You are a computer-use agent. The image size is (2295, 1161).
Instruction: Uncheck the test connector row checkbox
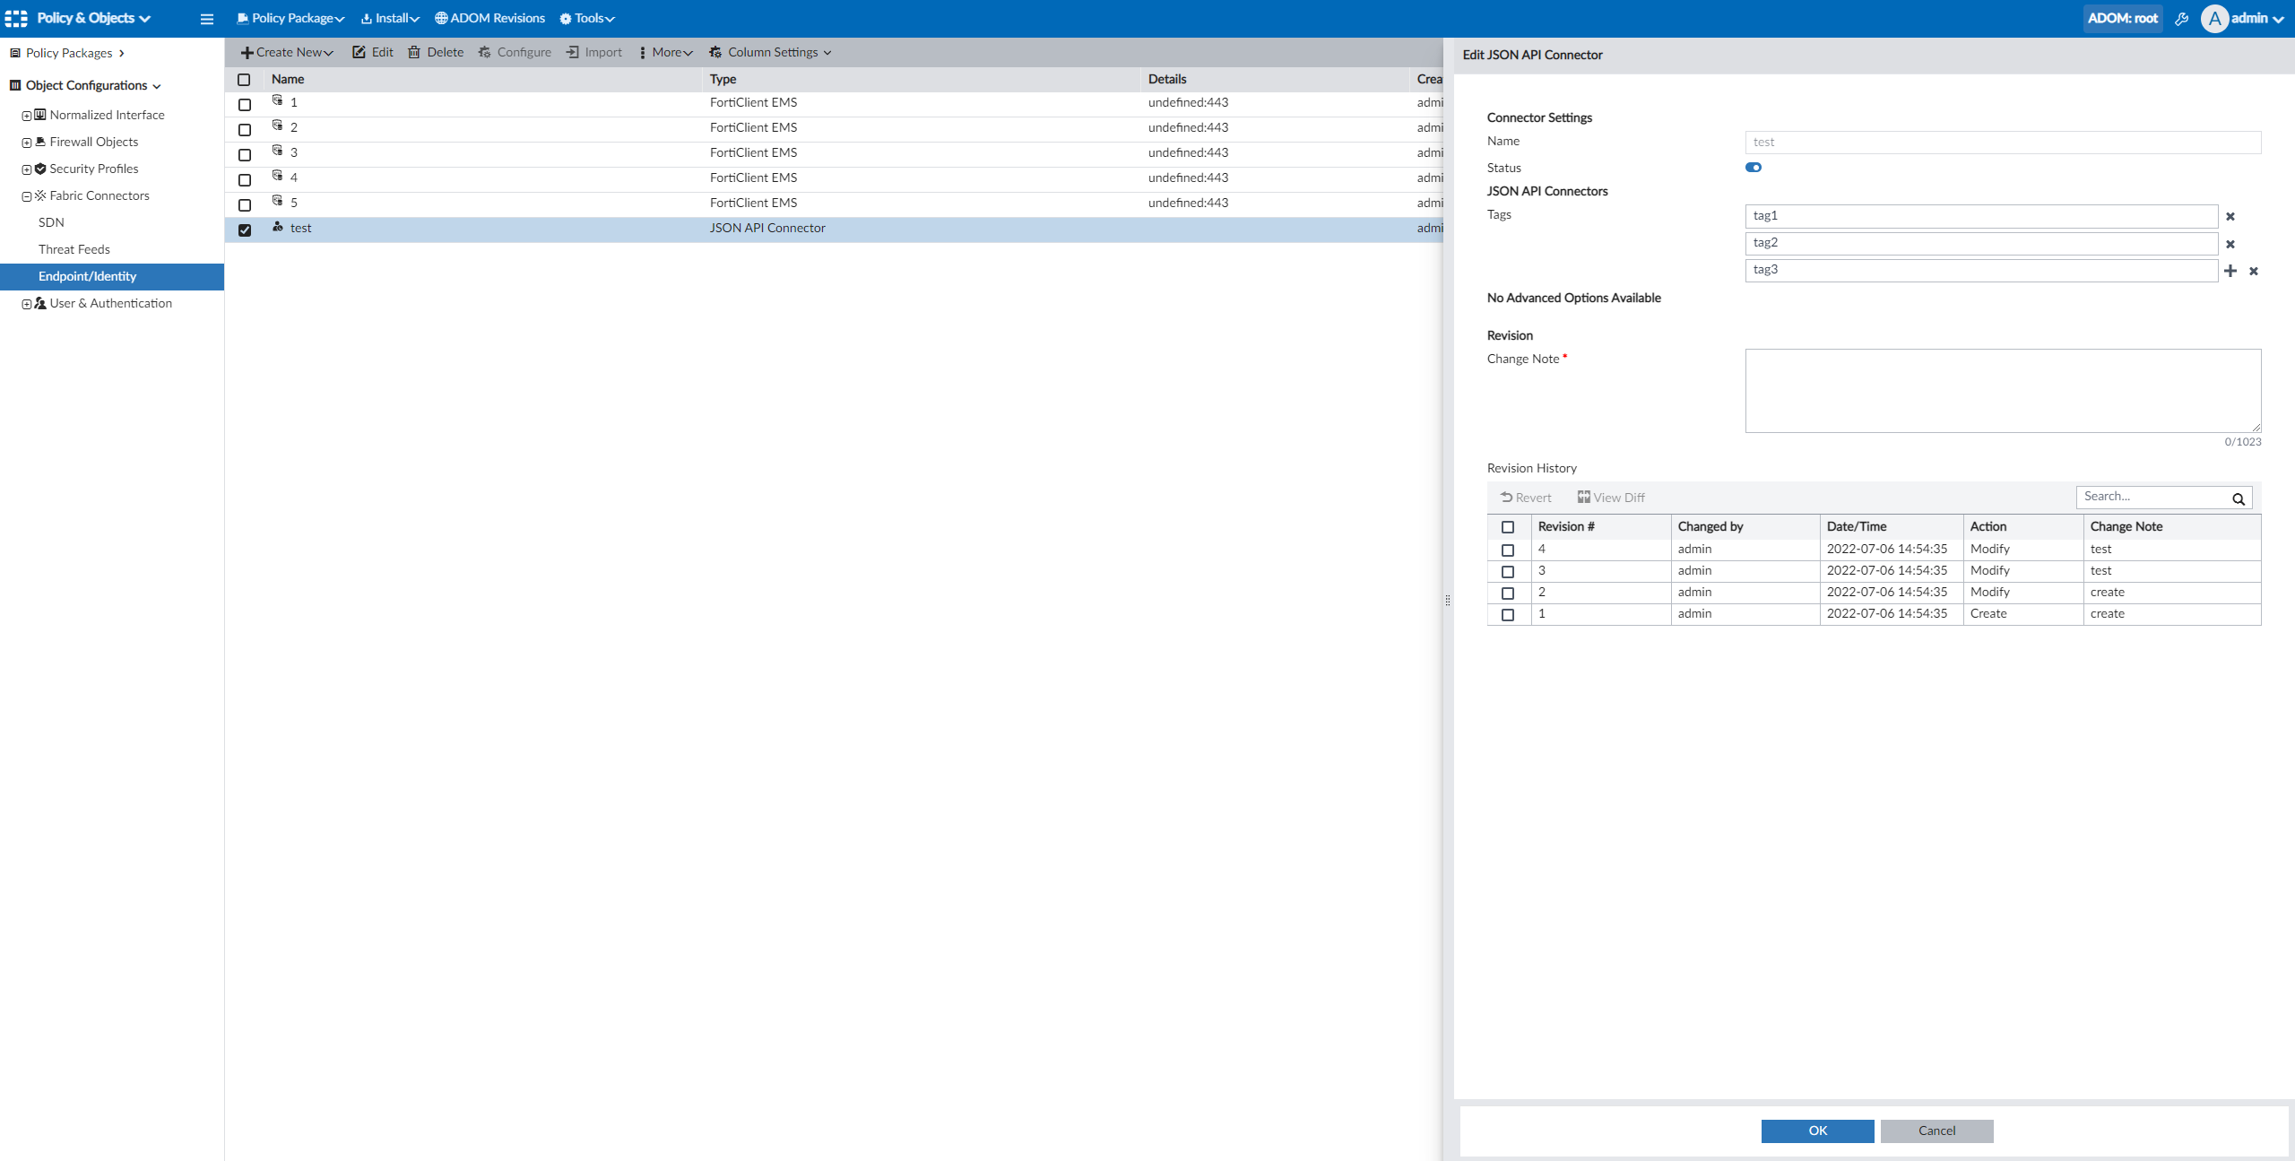(245, 230)
